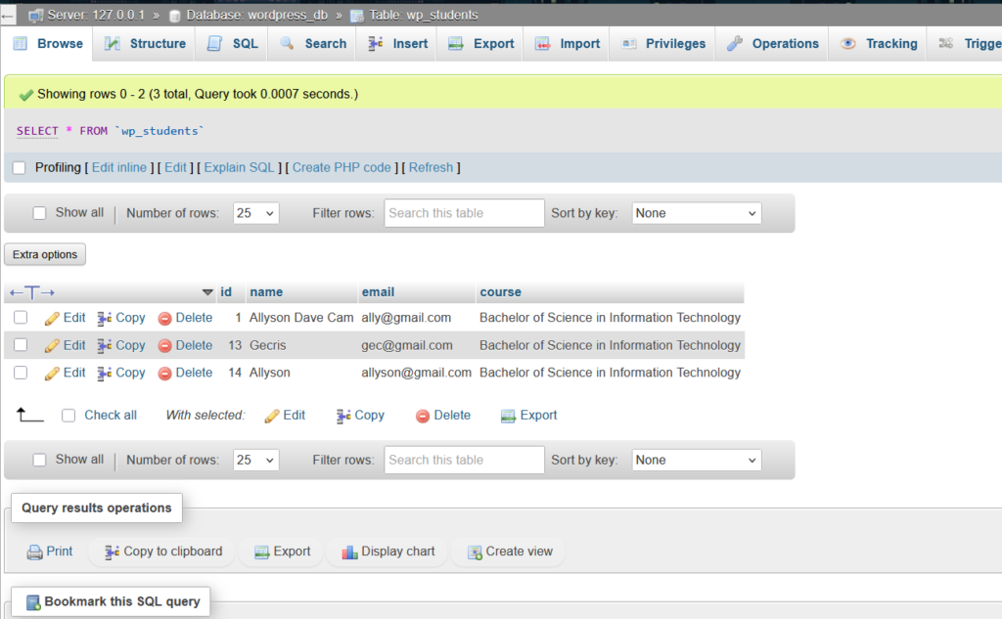Click the pencil Edit icon for Gecris row
Image resolution: width=1002 pixels, height=619 pixels.
point(52,345)
